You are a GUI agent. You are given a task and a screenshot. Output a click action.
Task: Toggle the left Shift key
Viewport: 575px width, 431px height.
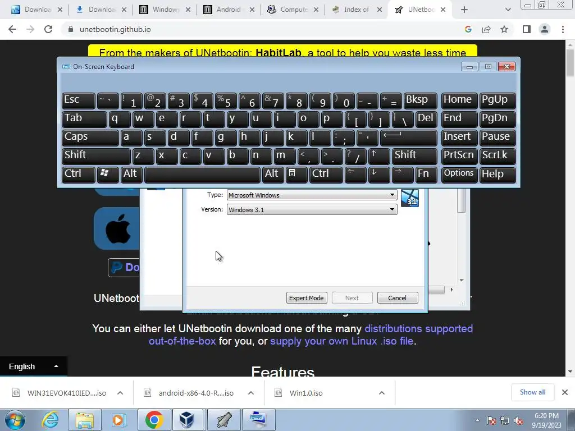tap(95, 156)
